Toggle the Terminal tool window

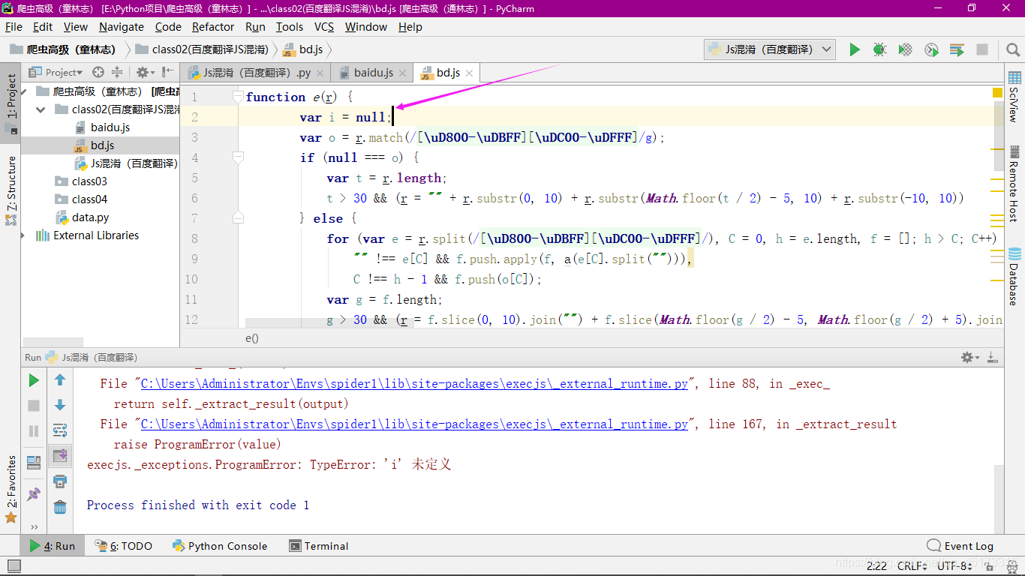click(x=319, y=546)
